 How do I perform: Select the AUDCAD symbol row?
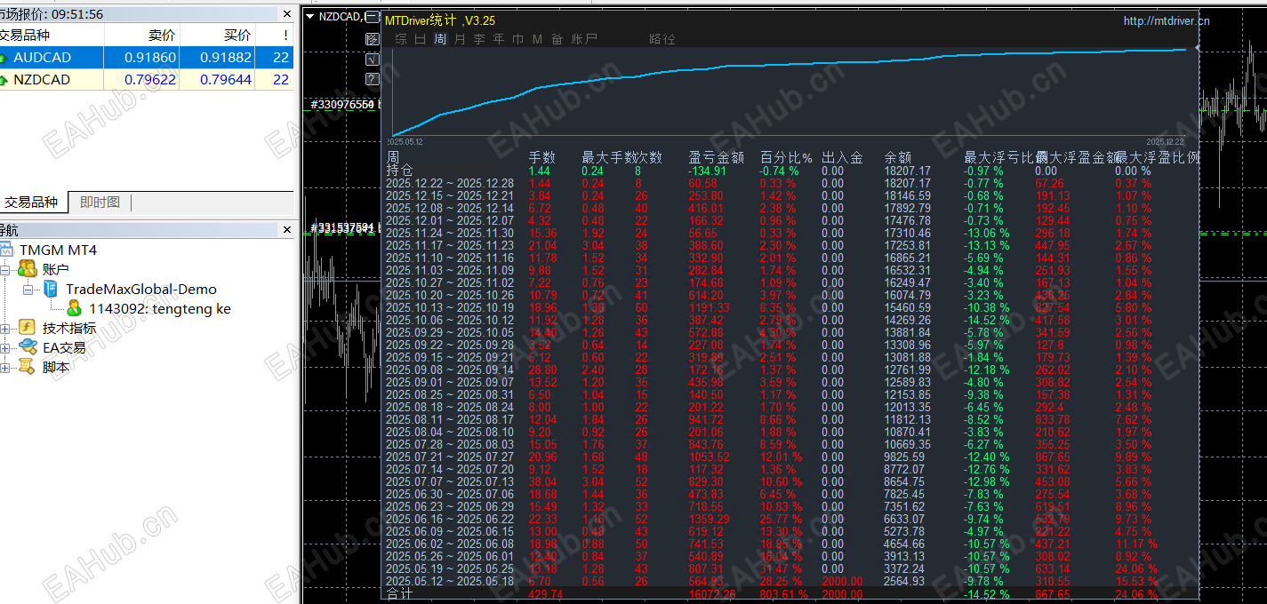pos(43,57)
